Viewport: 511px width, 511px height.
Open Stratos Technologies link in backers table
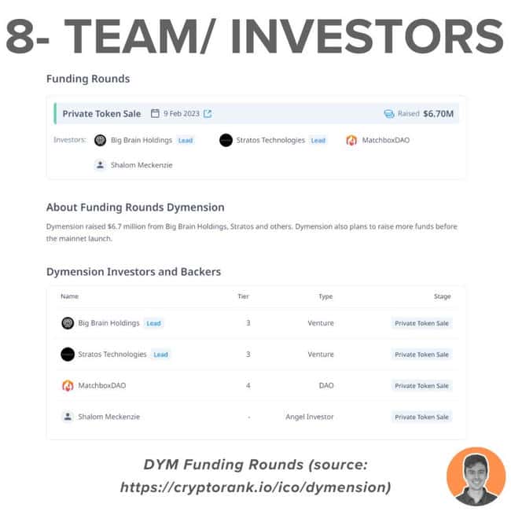pyautogui.click(x=112, y=355)
